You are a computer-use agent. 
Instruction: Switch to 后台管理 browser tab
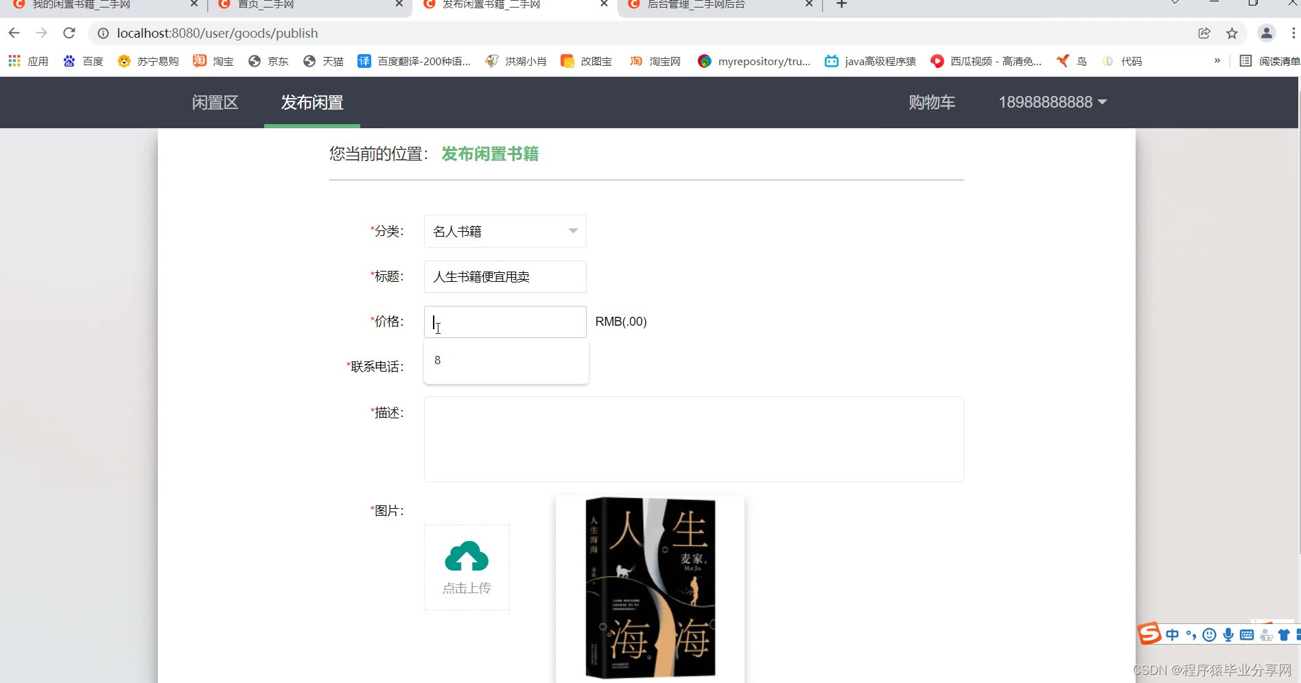[719, 5]
